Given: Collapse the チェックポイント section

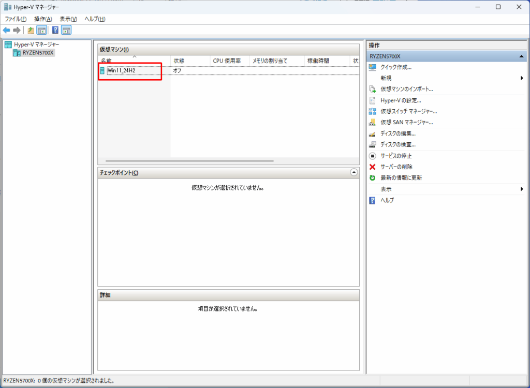Looking at the screenshot, I should (x=354, y=172).
